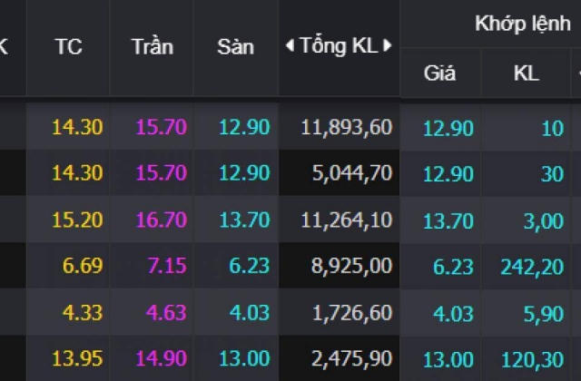Click the Giá sub-column header

click(439, 73)
